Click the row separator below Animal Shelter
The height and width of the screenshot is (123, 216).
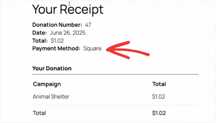pyautogui.click(x=115, y=105)
